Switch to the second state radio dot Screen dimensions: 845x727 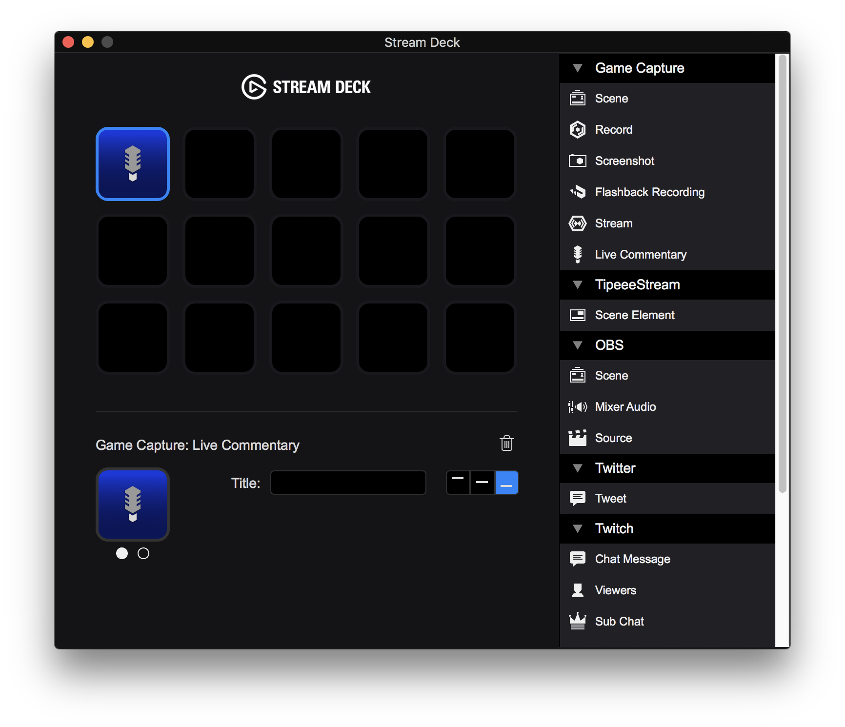tap(143, 553)
